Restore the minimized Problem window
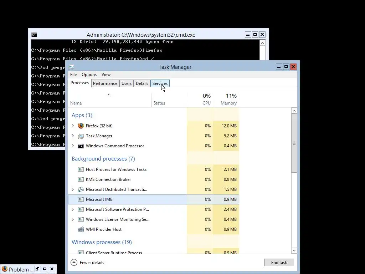The image size is (365, 274). tap(37, 269)
